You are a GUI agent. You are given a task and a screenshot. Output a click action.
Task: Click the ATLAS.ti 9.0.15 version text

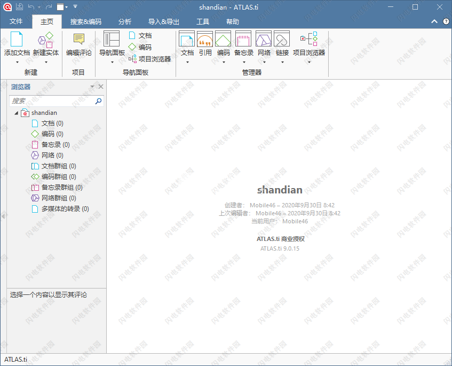280,248
